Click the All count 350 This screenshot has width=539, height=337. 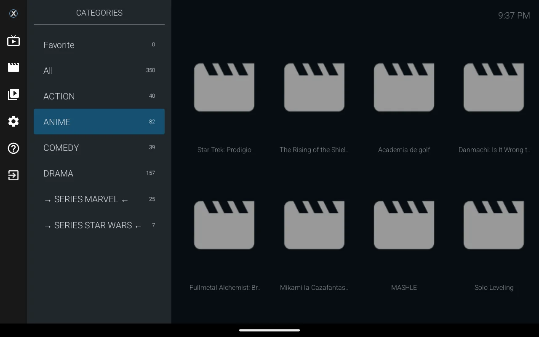coord(150,70)
